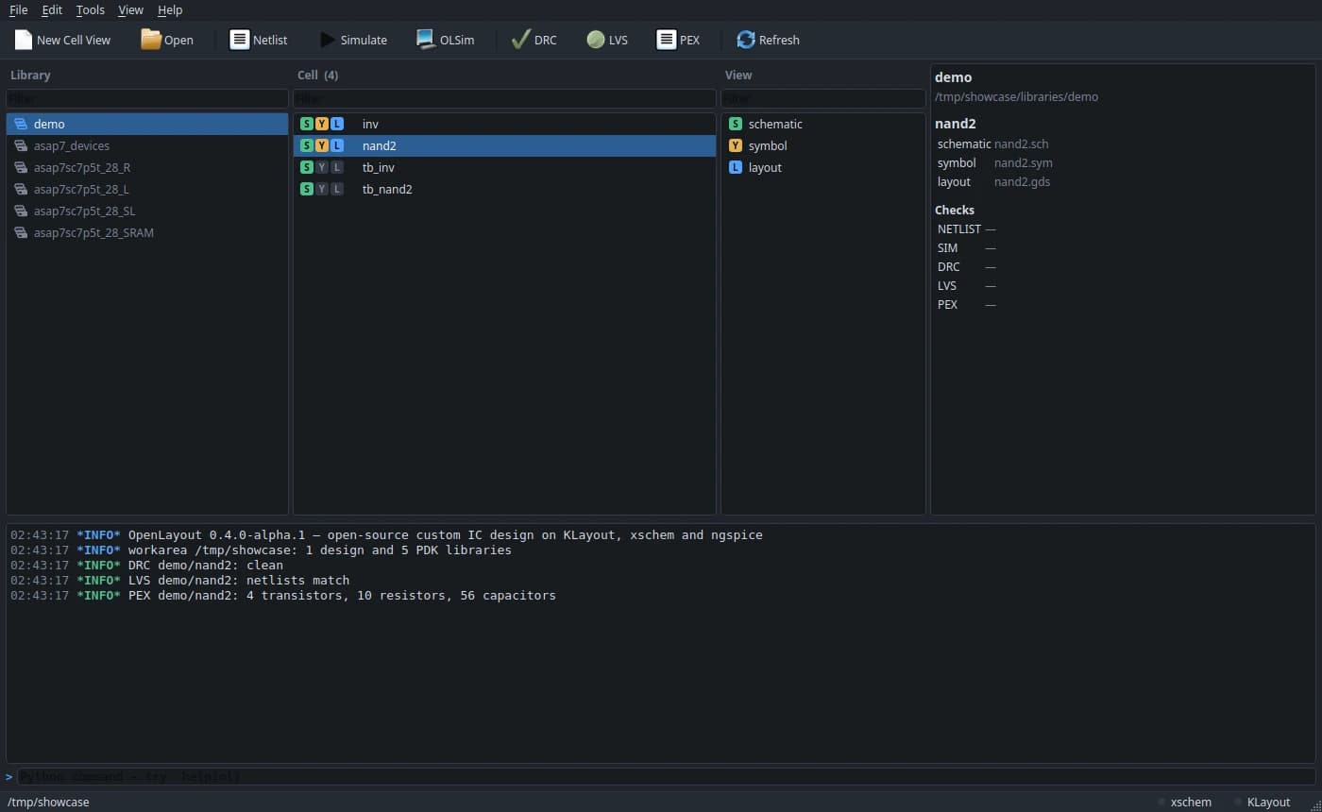
Task: Click the nand2.sch file name
Action: pos(1021,144)
